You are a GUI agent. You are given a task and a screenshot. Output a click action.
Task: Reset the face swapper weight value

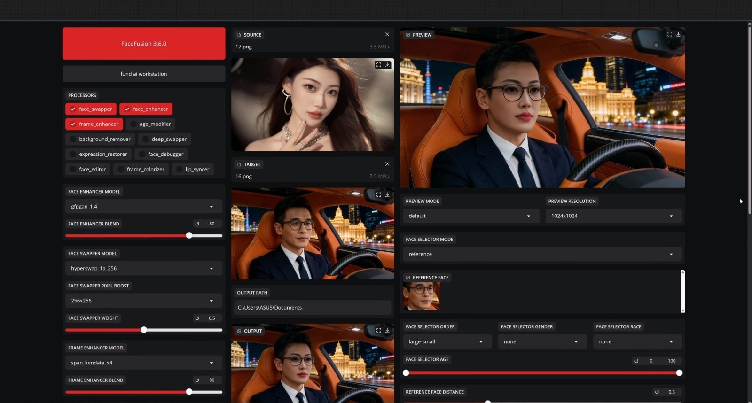pyautogui.click(x=197, y=318)
